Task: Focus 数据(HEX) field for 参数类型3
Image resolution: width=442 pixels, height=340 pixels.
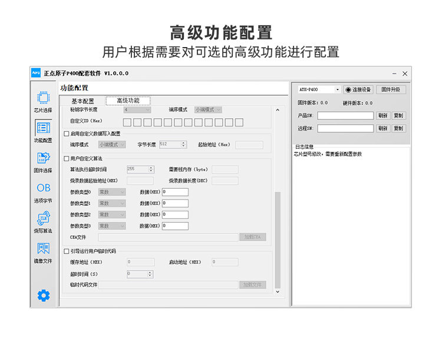Action: (175, 226)
